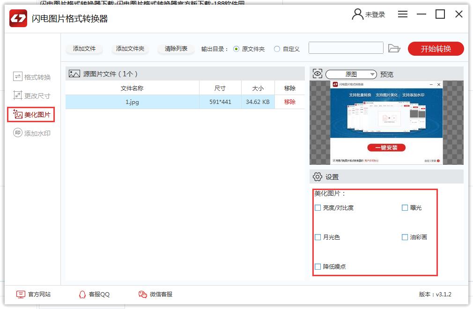Click the user account icon (未登录)
This screenshot has height=309, width=473.
coord(358,15)
